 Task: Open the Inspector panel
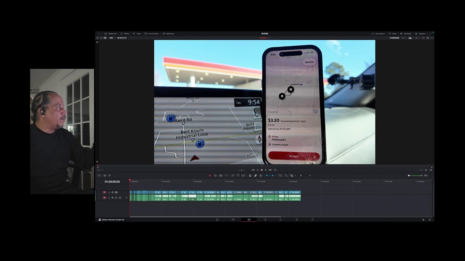(420, 34)
